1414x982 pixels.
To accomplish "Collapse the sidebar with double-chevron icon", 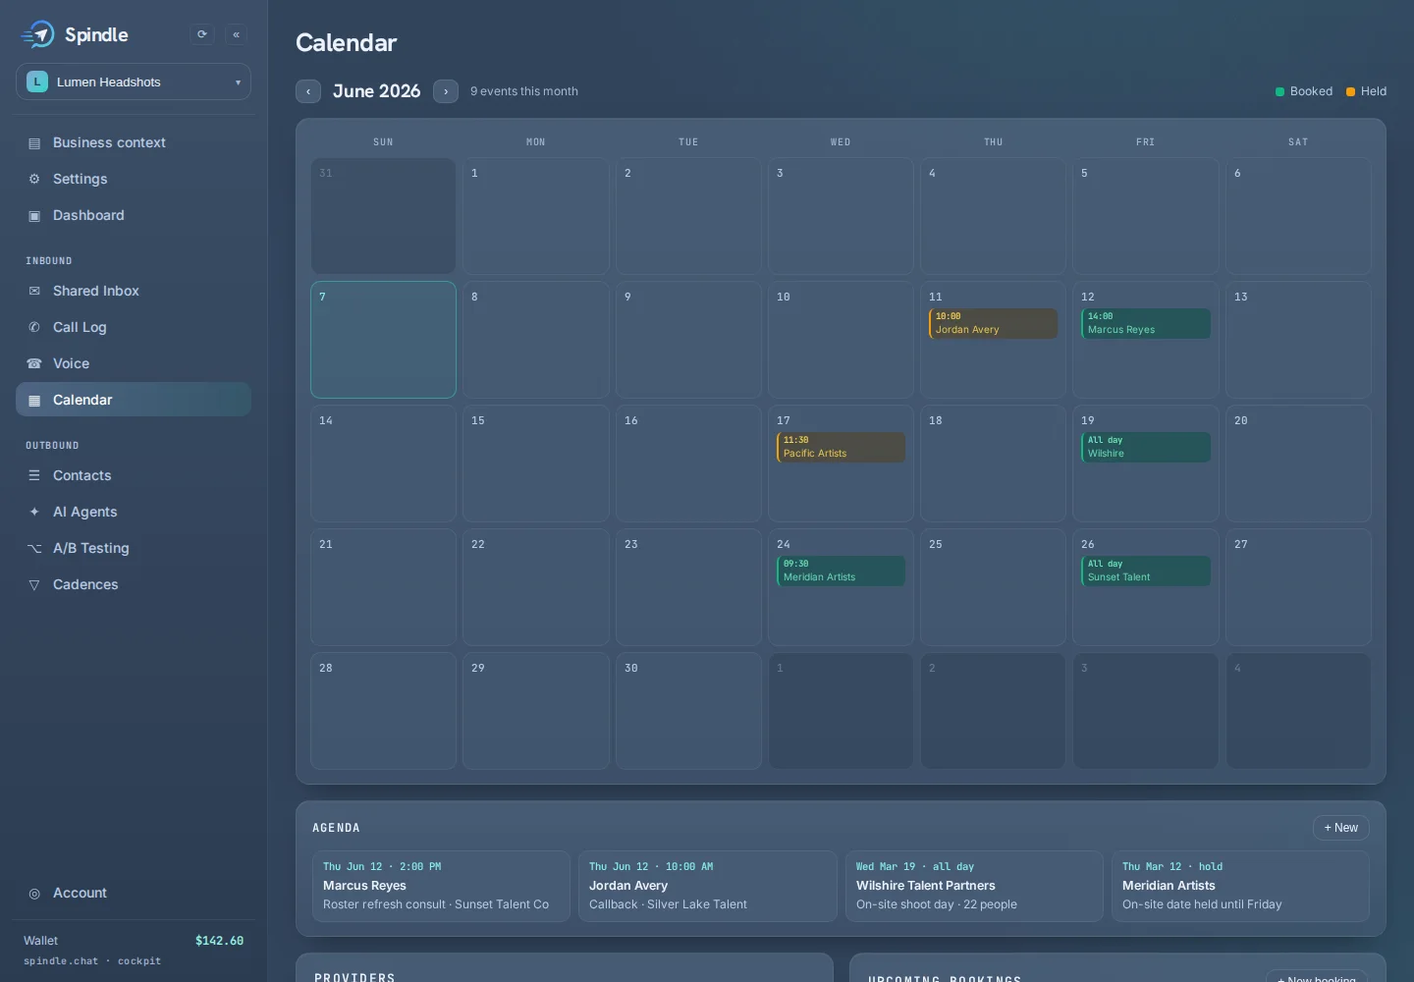I will point(237,34).
